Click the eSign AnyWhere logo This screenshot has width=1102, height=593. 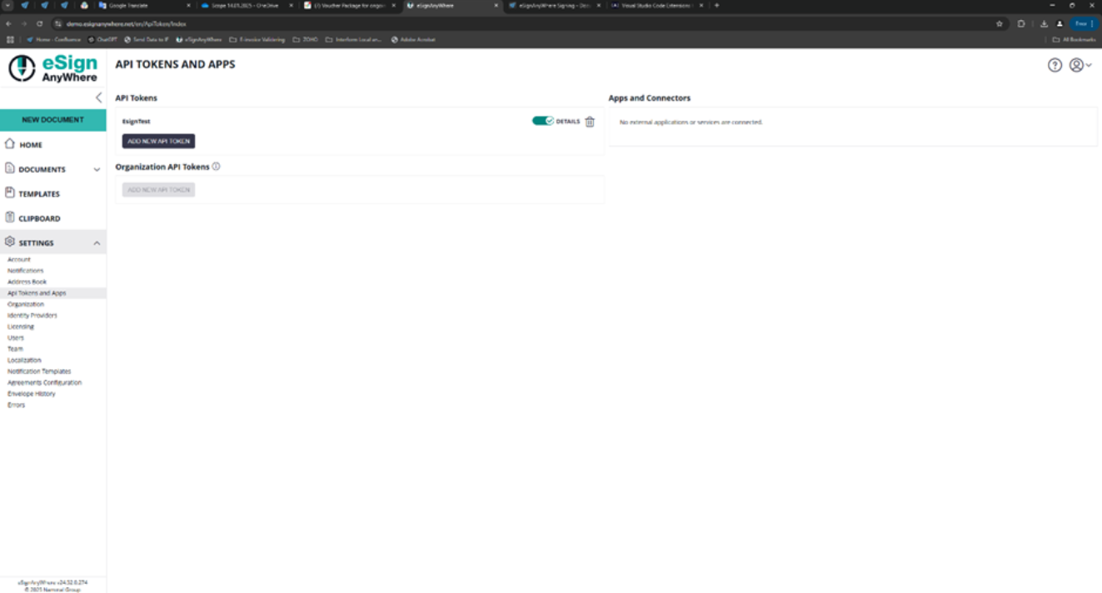click(x=52, y=68)
